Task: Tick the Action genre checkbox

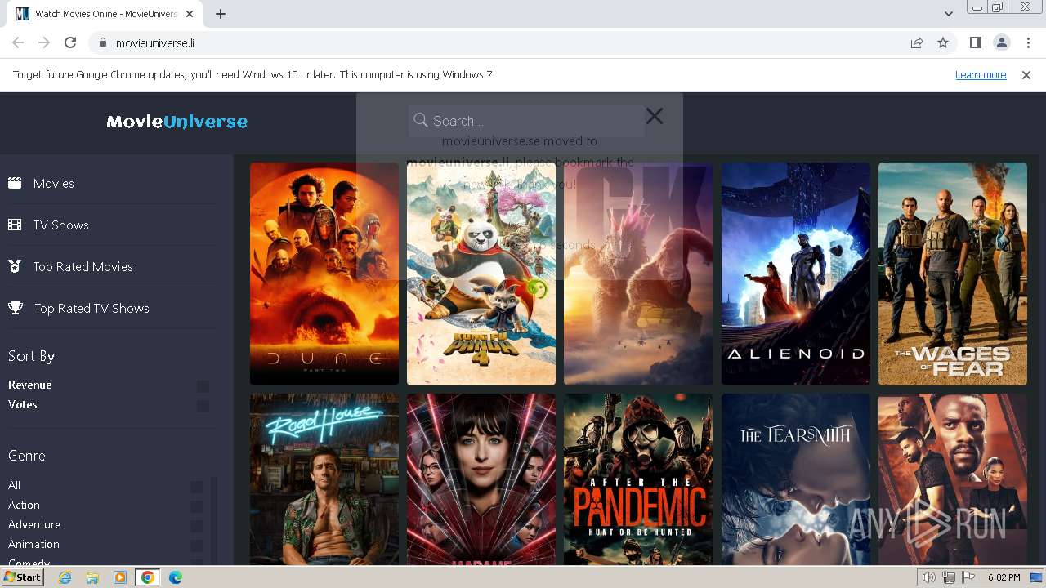Action: (196, 506)
